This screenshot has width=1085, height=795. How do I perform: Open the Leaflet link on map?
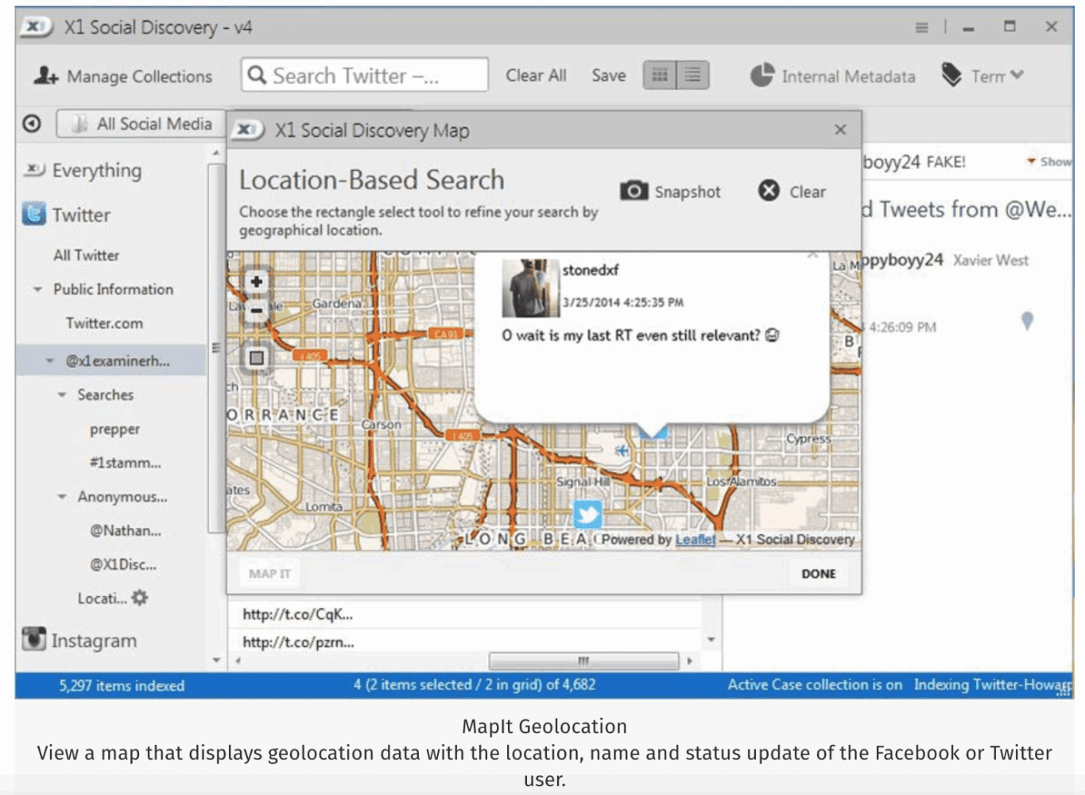pyautogui.click(x=695, y=540)
